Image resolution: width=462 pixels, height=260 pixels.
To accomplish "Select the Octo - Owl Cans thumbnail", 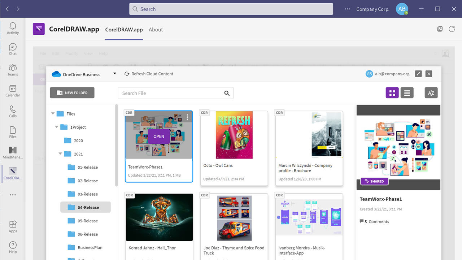I will click(234, 135).
